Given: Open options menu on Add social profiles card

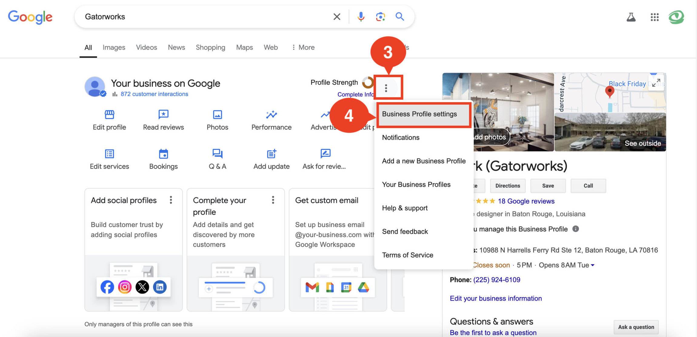Looking at the screenshot, I should [x=171, y=200].
